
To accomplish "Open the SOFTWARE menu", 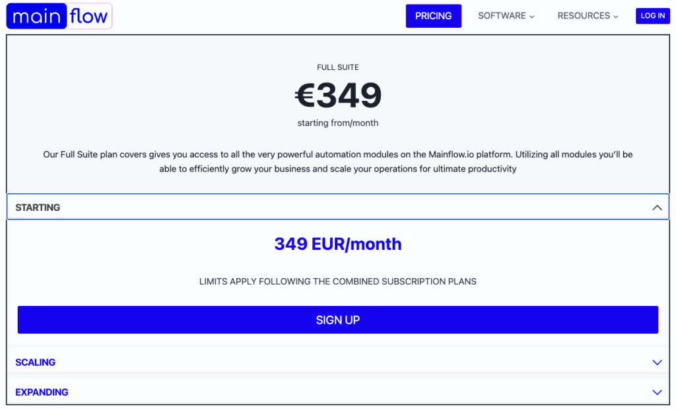I will coord(506,16).
